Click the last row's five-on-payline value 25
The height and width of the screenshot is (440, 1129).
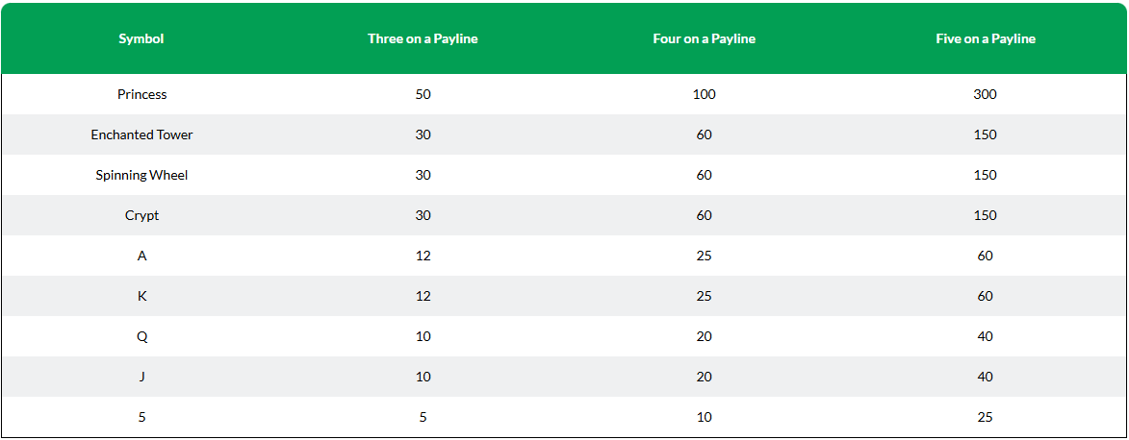(985, 417)
